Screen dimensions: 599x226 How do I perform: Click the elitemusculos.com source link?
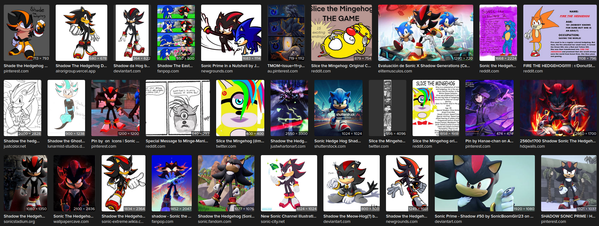click(x=395, y=71)
